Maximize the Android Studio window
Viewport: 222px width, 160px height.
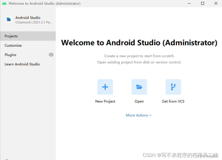(203, 3)
